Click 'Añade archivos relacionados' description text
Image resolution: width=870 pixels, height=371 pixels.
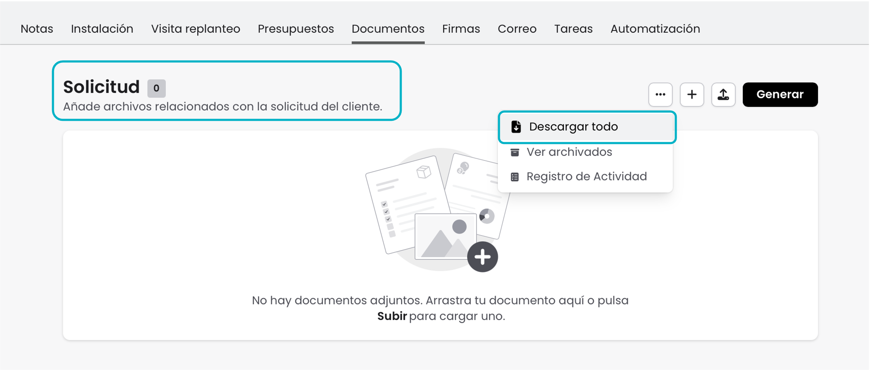click(x=223, y=107)
